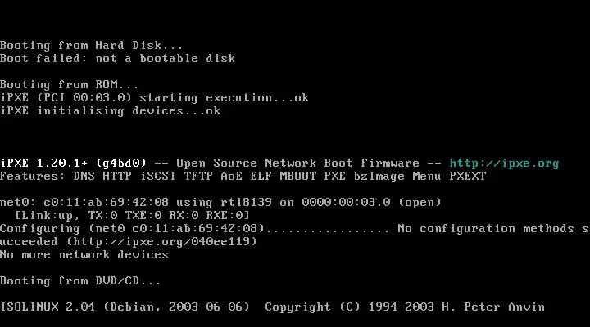Click the "ISOLINUX 2.04" text
The height and width of the screenshot is (327, 590).
tap(47, 307)
